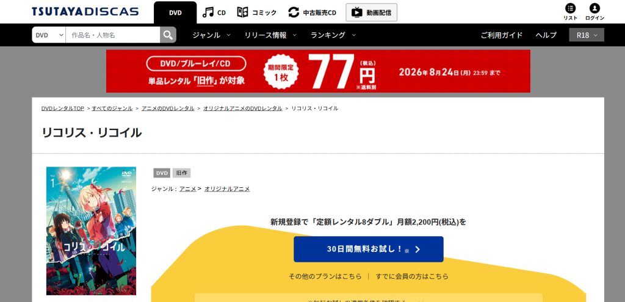Expand the R18 dropdown
The width and height of the screenshot is (625, 302).
pos(587,35)
